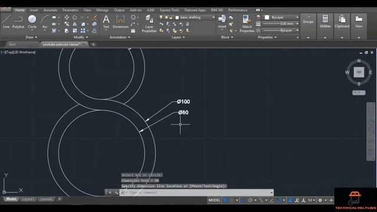Activate the Move tool in Modify panel

67,17
